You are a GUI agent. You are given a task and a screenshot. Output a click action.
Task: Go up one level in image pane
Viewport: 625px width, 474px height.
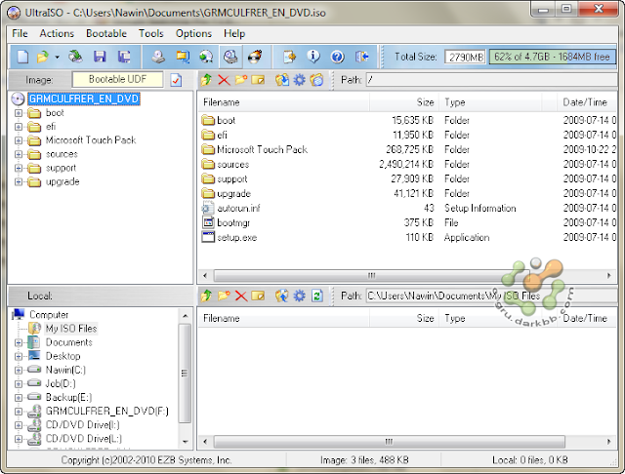[206, 80]
